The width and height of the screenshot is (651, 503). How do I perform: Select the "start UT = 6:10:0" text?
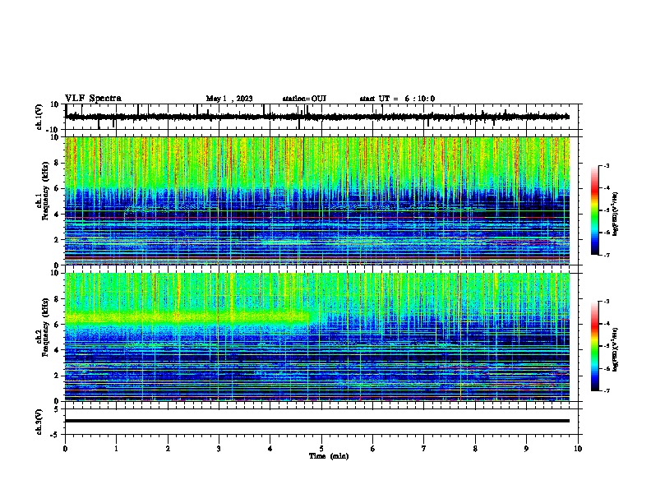397,99
